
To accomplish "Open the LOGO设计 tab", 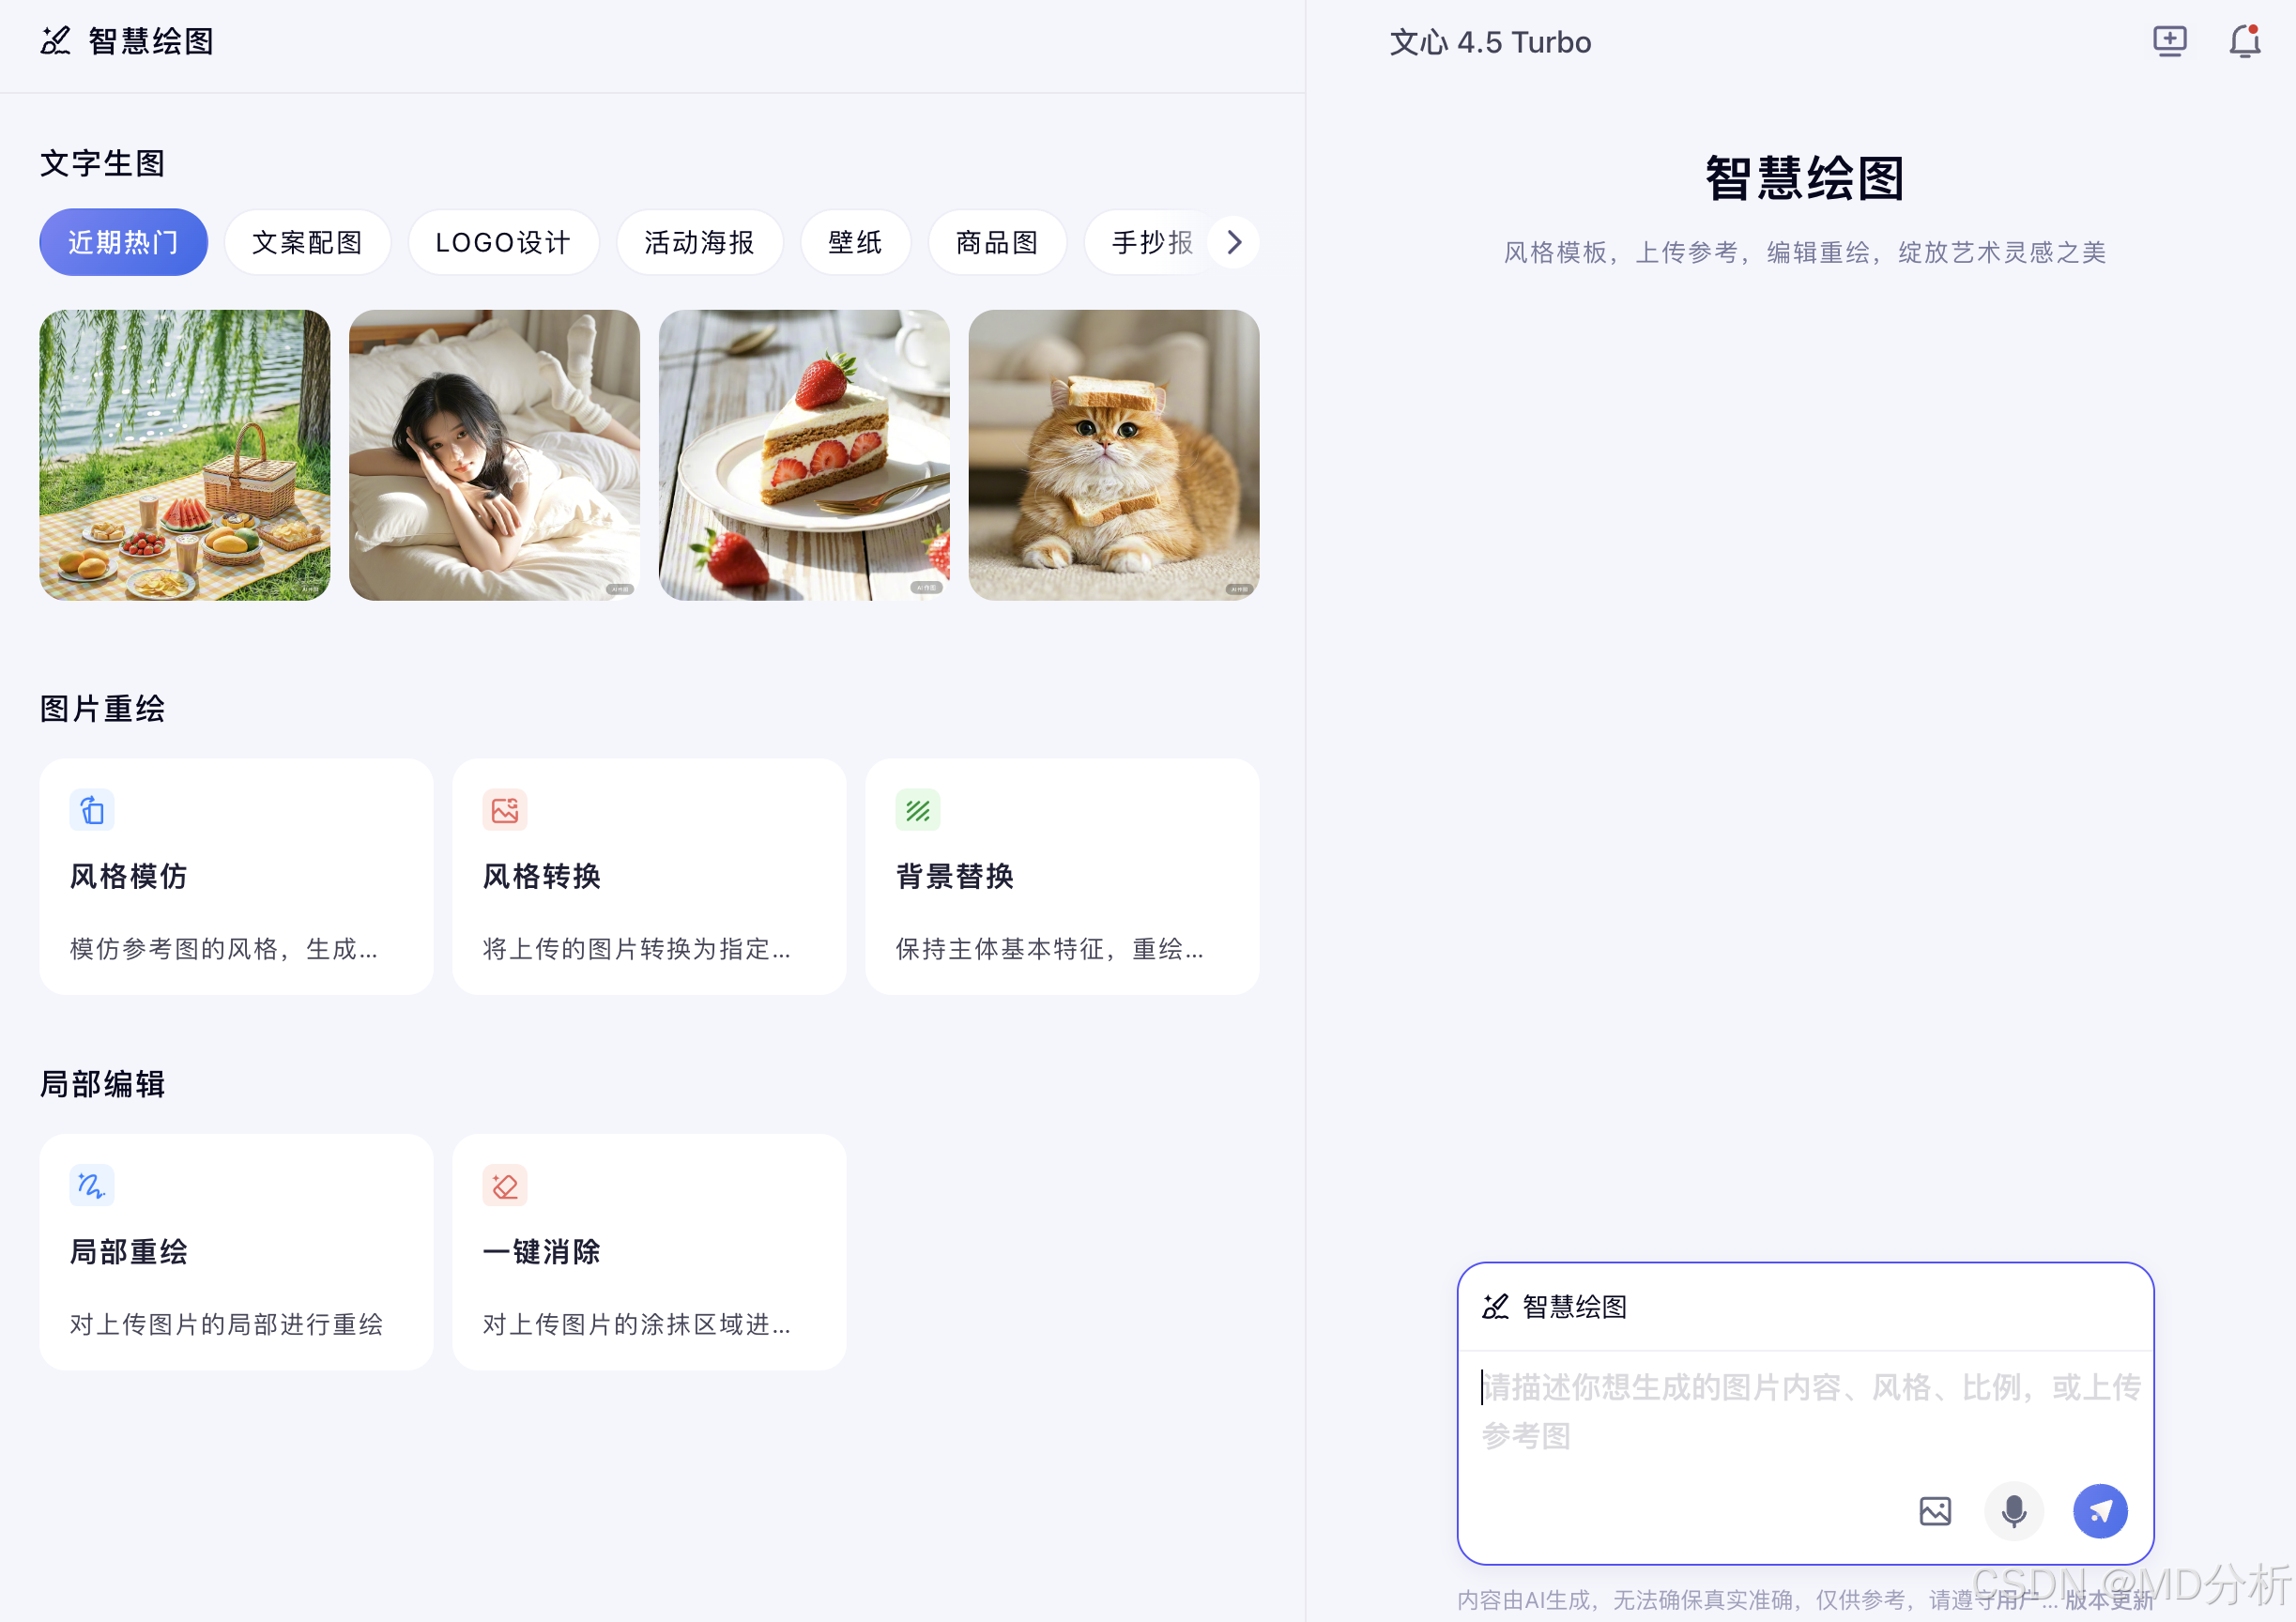I will coord(503,242).
